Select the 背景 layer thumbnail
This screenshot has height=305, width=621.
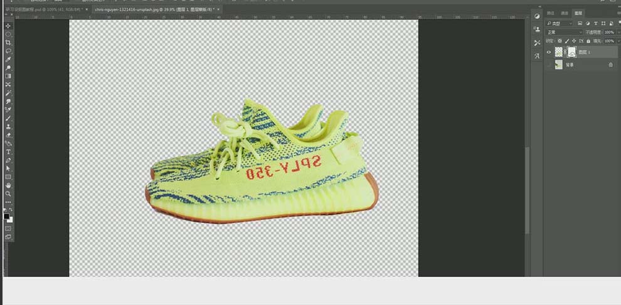(x=559, y=65)
